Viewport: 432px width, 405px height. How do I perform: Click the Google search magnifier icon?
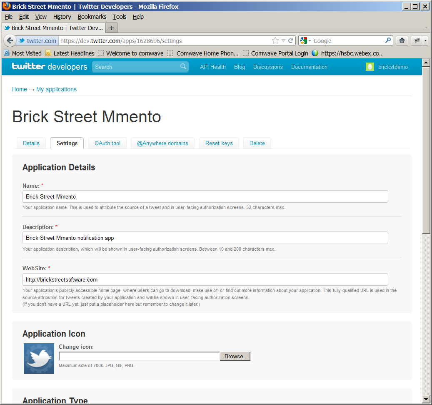coord(388,40)
